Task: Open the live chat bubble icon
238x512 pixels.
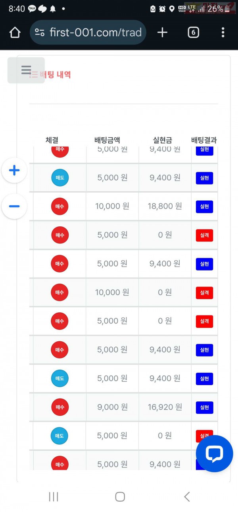Action: click(x=214, y=453)
